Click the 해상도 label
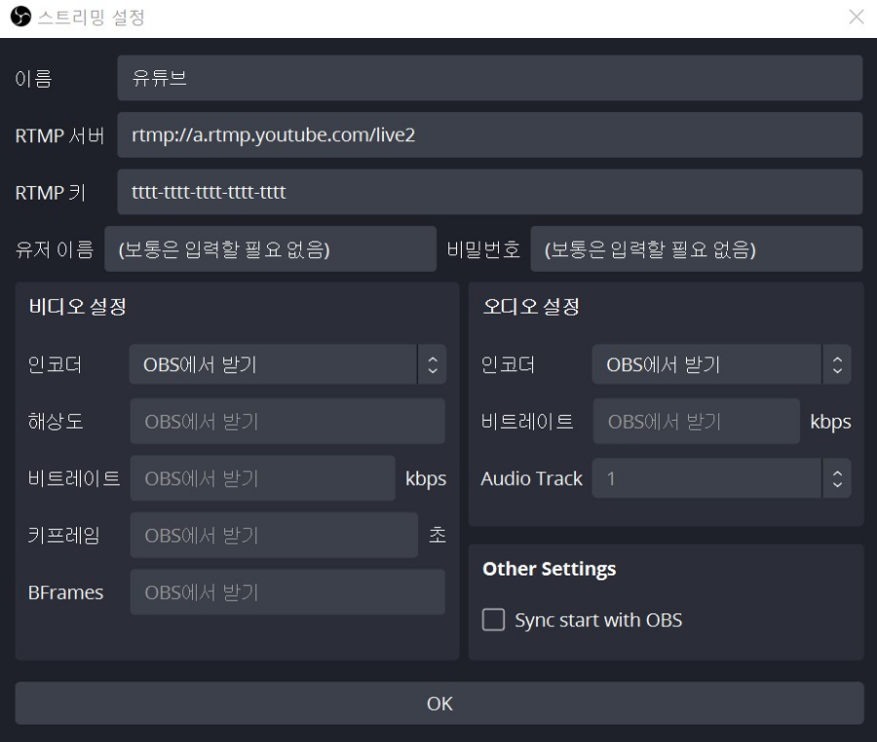The height and width of the screenshot is (742, 877). point(56,422)
